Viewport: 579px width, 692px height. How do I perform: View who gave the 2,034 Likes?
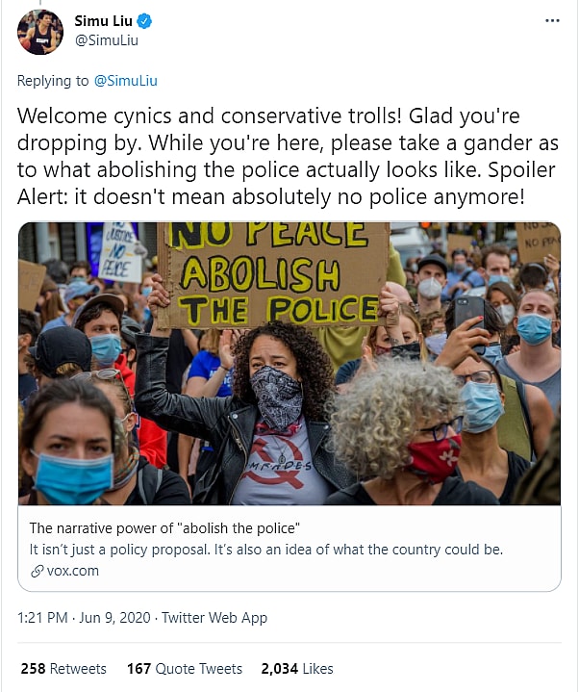coord(297,668)
